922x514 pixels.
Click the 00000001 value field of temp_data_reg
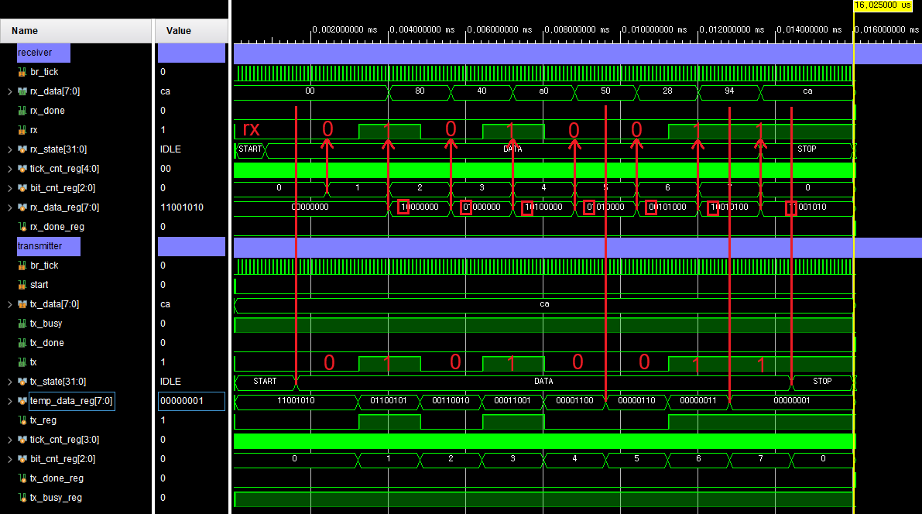pyautogui.click(x=192, y=401)
